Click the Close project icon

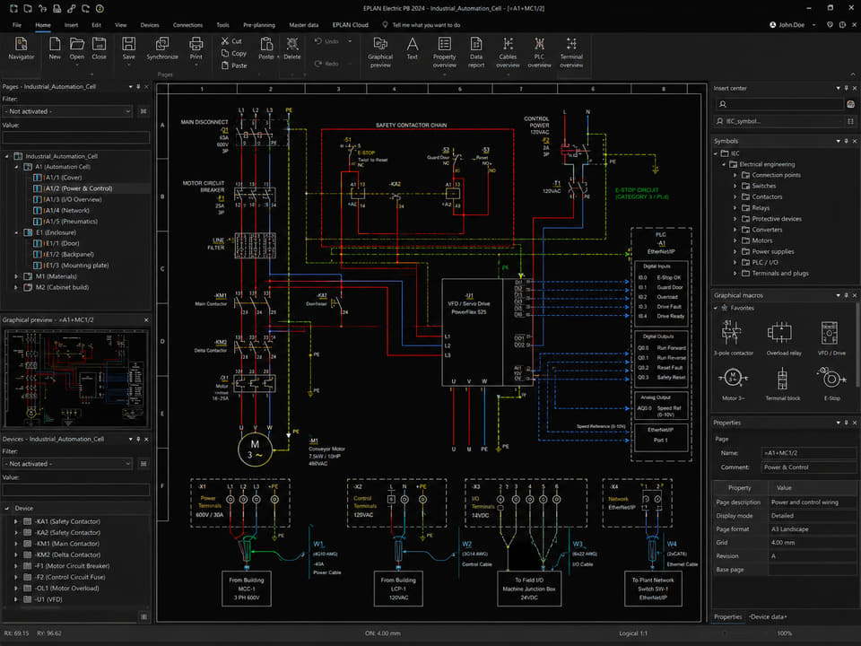click(99, 48)
